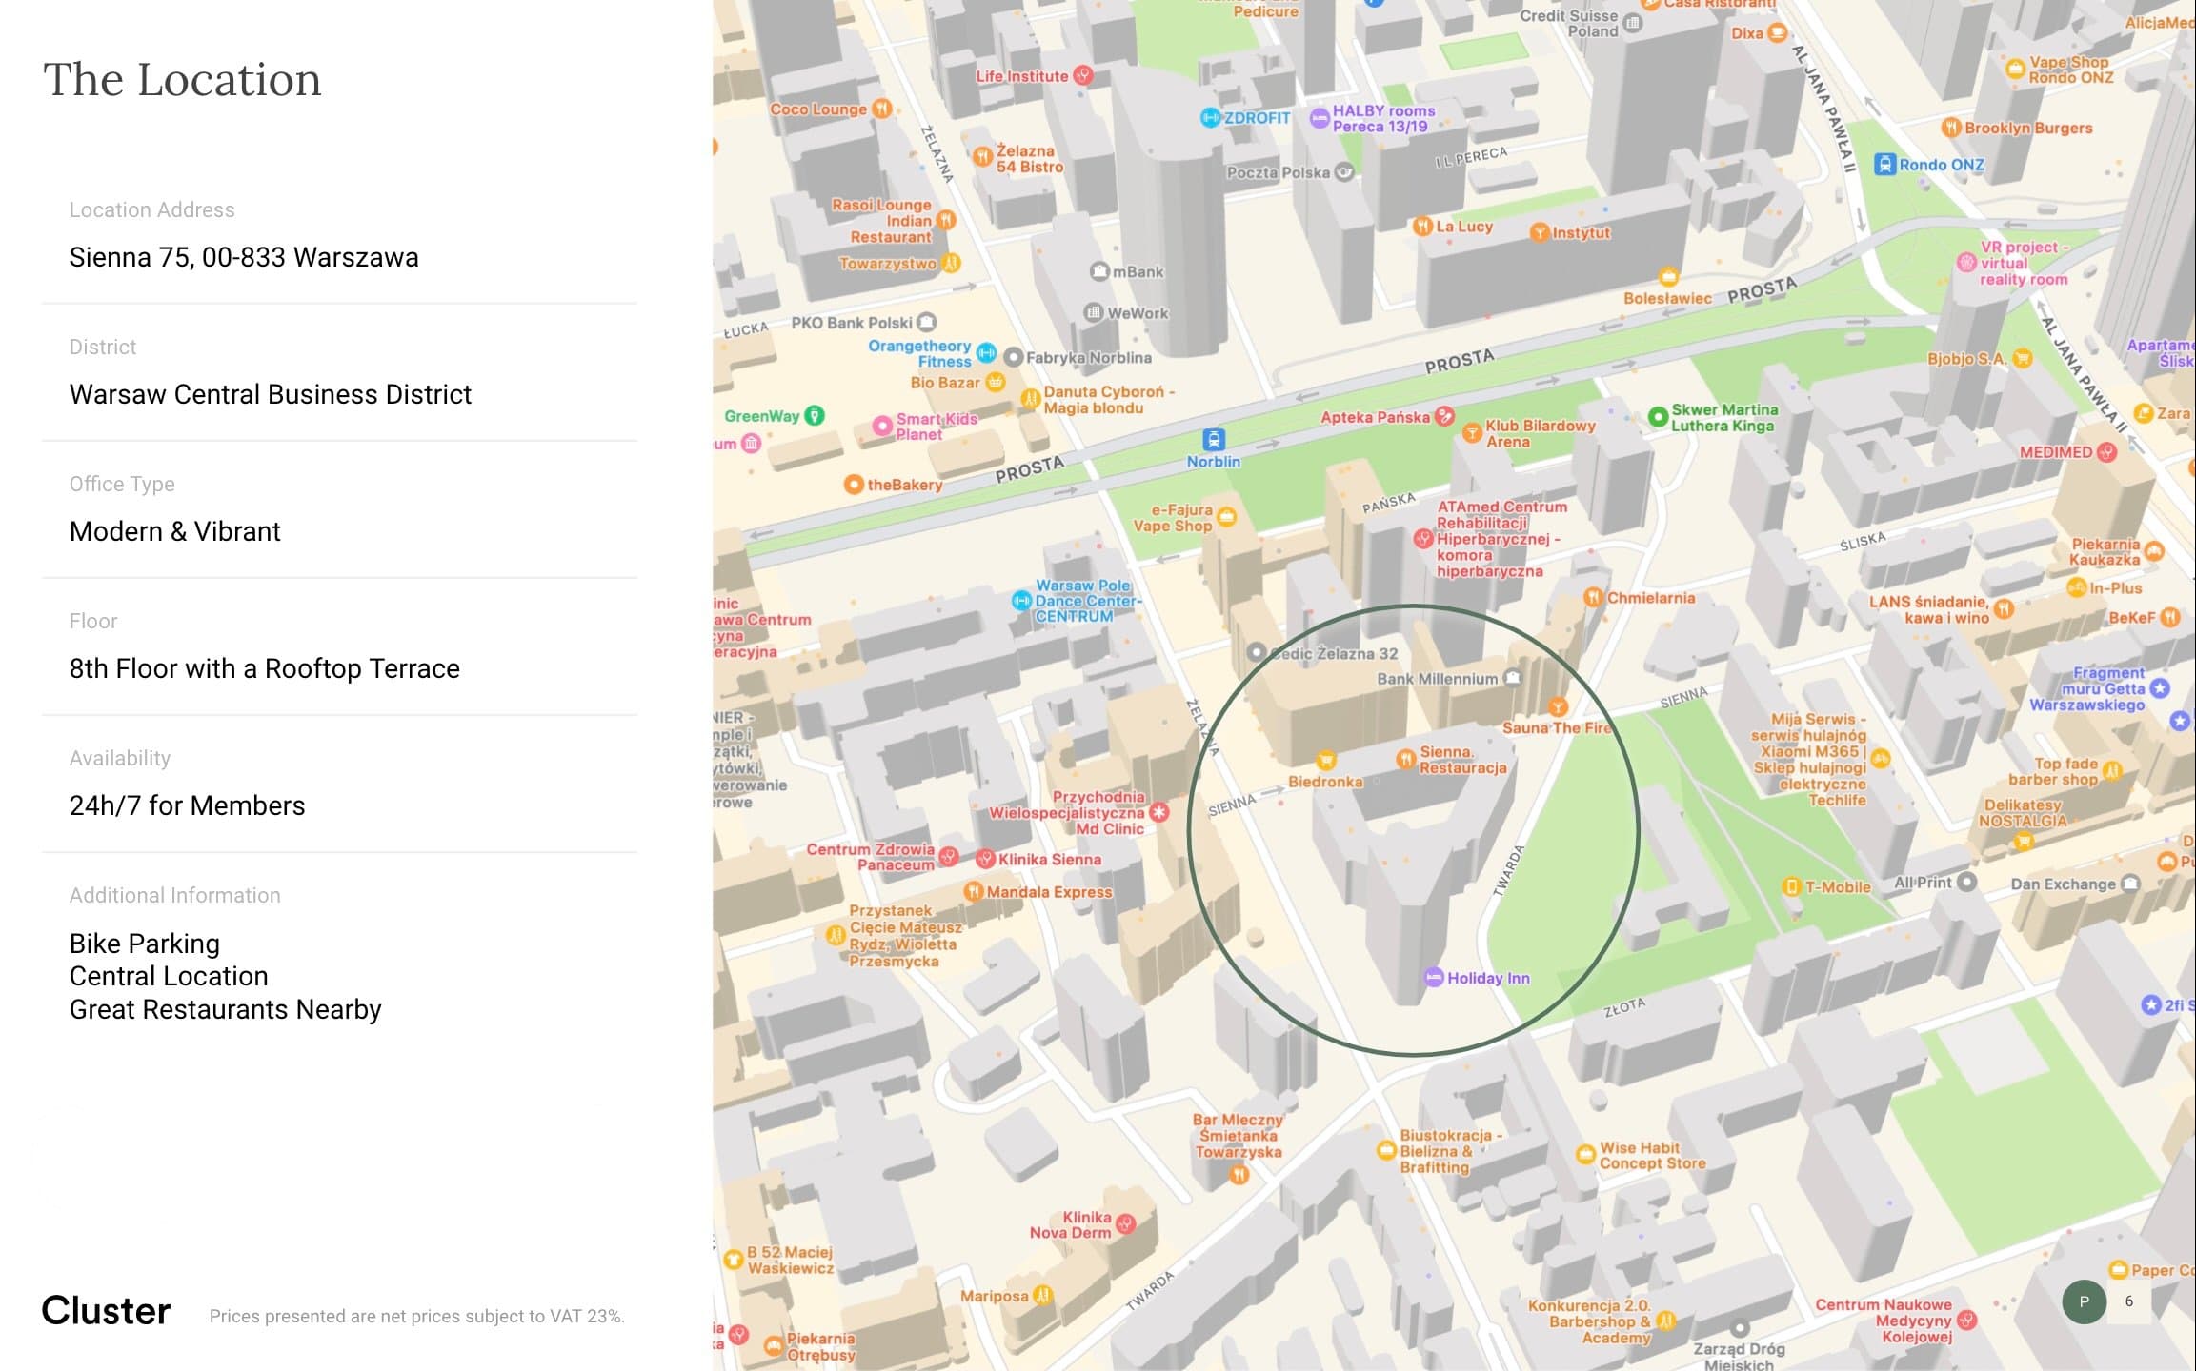The width and height of the screenshot is (2196, 1371).
Task: Click the Cluster logo
Action: tap(106, 1311)
